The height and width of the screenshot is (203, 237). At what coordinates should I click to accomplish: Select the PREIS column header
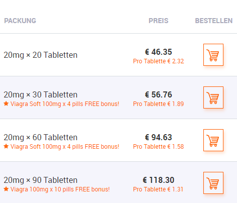click(x=159, y=21)
